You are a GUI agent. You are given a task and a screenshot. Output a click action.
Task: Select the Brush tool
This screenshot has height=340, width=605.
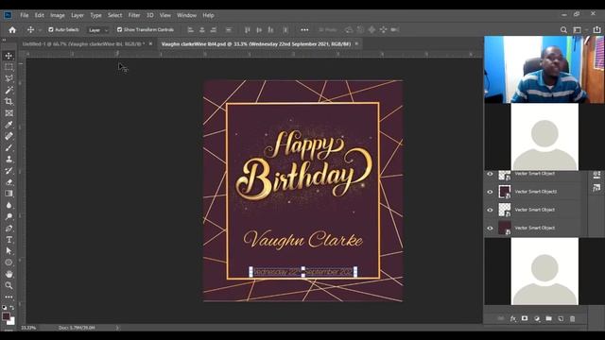[x=9, y=147]
